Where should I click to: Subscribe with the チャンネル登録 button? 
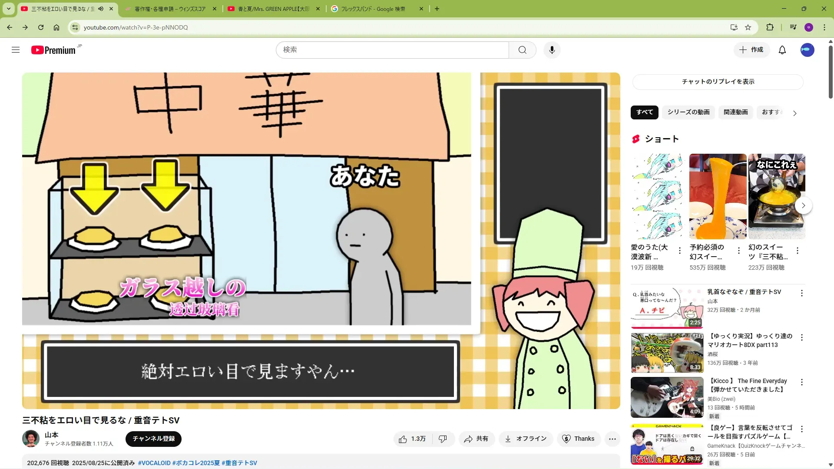coord(153,439)
